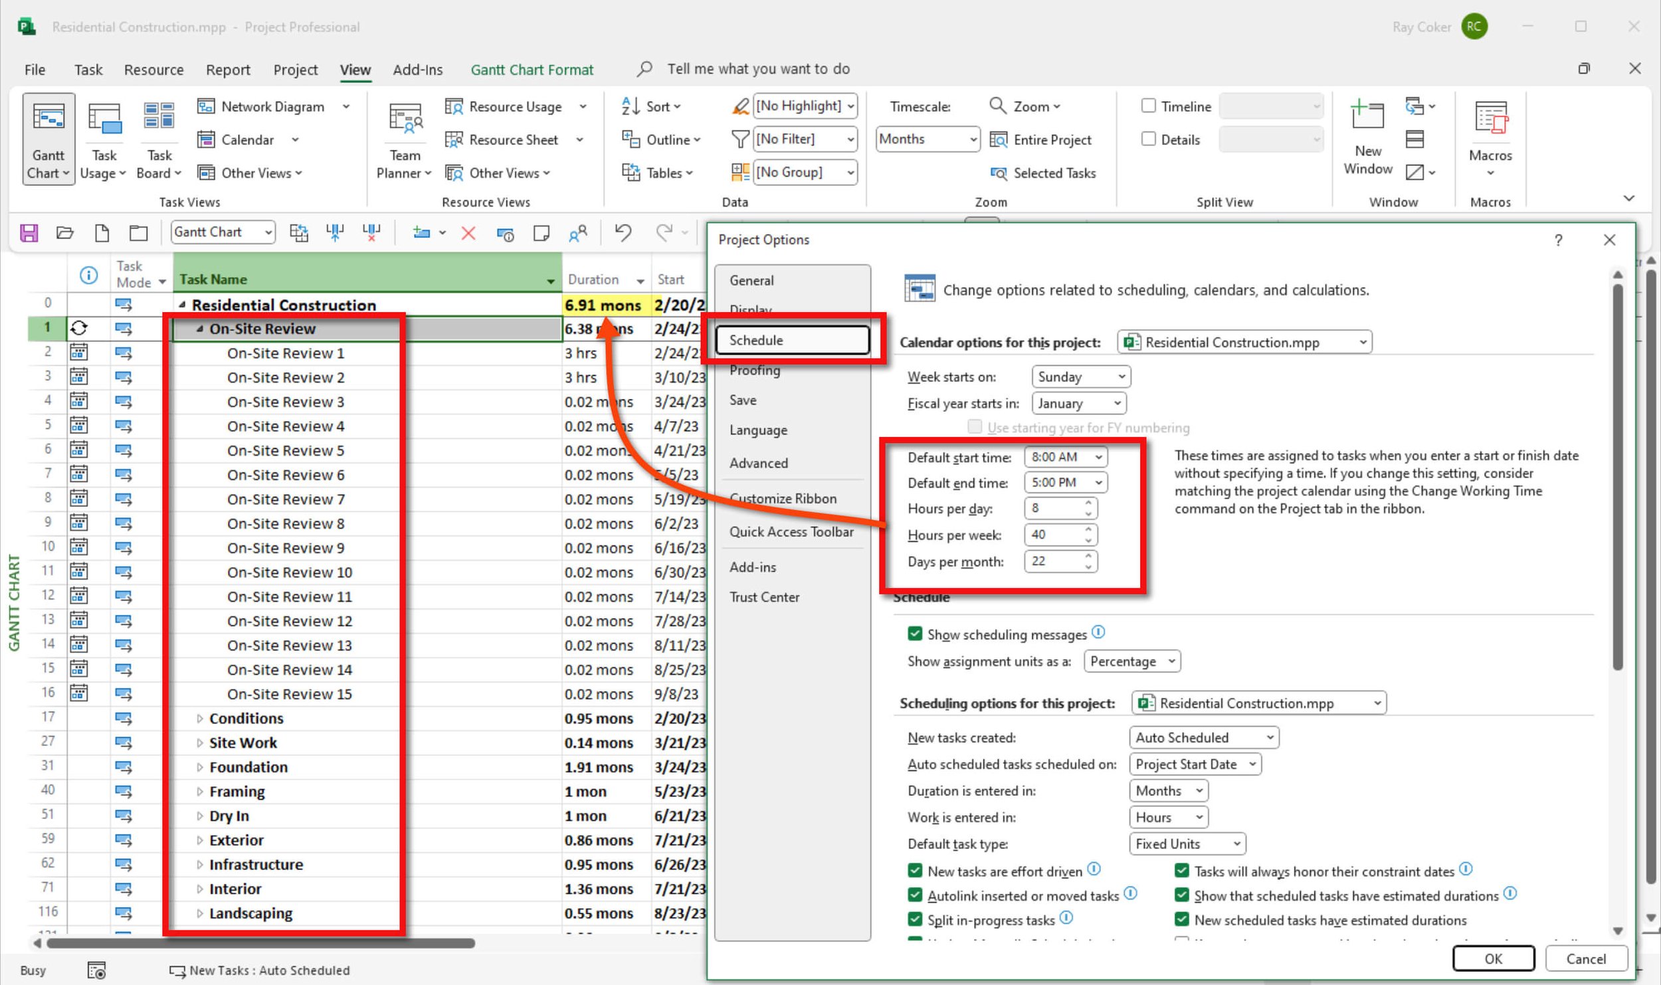Uncheck New tasks are effort driven

tap(915, 871)
